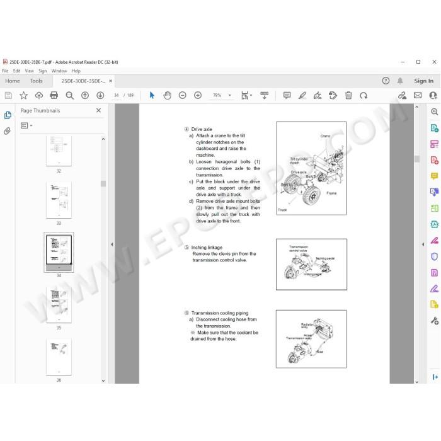441x441 pixels.
Task: Open the File menu
Action: point(5,71)
